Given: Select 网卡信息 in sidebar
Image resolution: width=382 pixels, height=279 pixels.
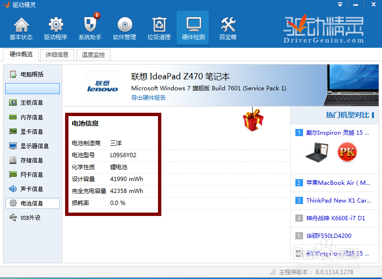Looking at the screenshot, I should [x=32, y=174].
